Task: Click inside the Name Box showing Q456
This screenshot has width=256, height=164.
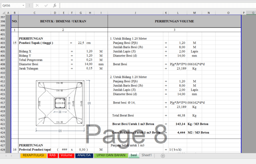Action: [x=12, y=6]
